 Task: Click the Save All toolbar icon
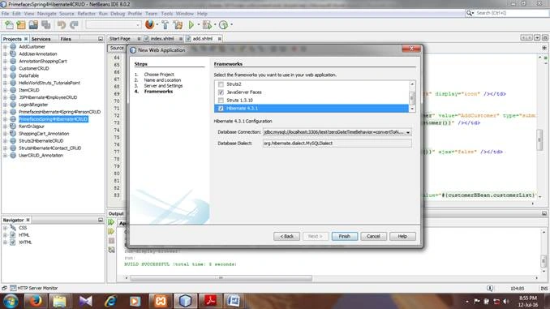coord(46,25)
